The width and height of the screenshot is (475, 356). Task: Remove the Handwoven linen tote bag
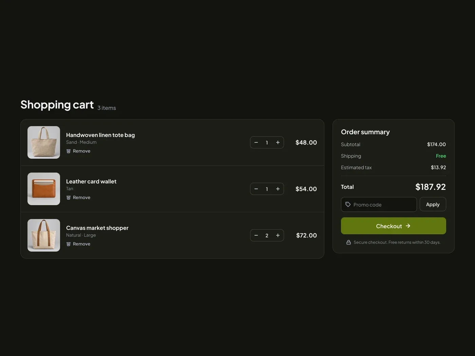pyautogui.click(x=78, y=151)
